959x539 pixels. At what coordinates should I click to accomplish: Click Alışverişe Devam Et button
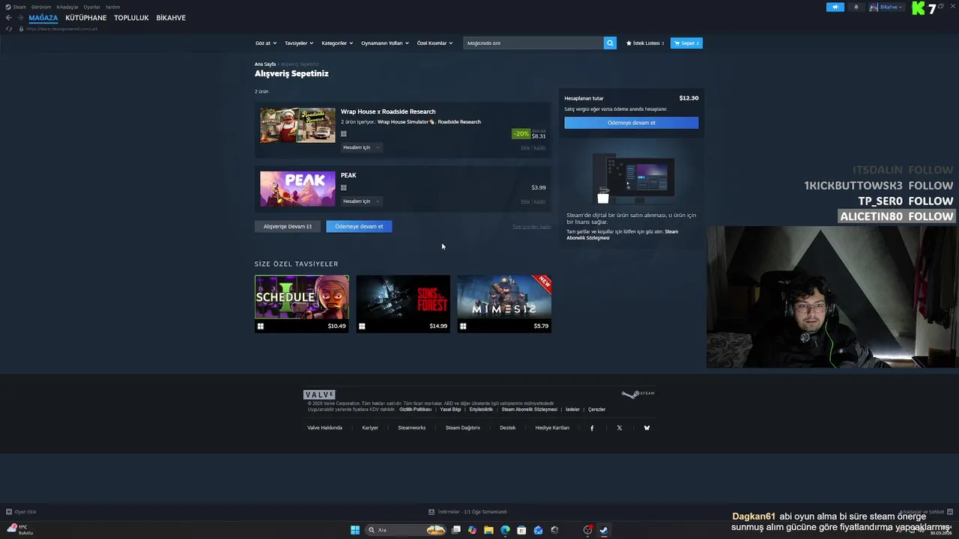288,226
